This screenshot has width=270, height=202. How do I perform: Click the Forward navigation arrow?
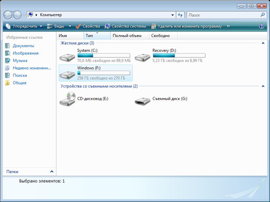click(18, 15)
